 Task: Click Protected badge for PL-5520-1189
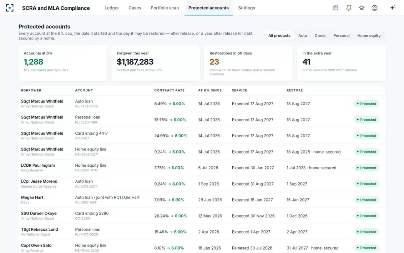(x=366, y=120)
